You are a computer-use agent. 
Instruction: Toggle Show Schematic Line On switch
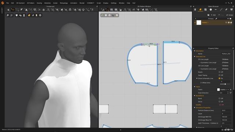coord(220,78)
